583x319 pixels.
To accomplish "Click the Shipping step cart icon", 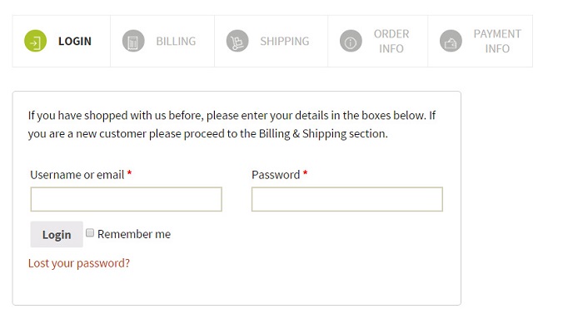I will pos(237,41).
